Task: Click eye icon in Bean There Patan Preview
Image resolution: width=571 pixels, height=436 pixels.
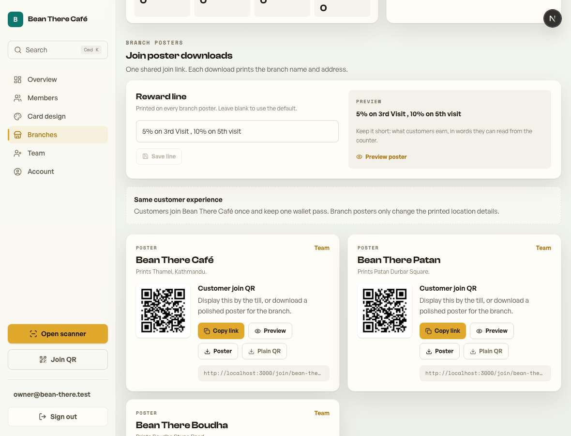Action: (479, 331)
